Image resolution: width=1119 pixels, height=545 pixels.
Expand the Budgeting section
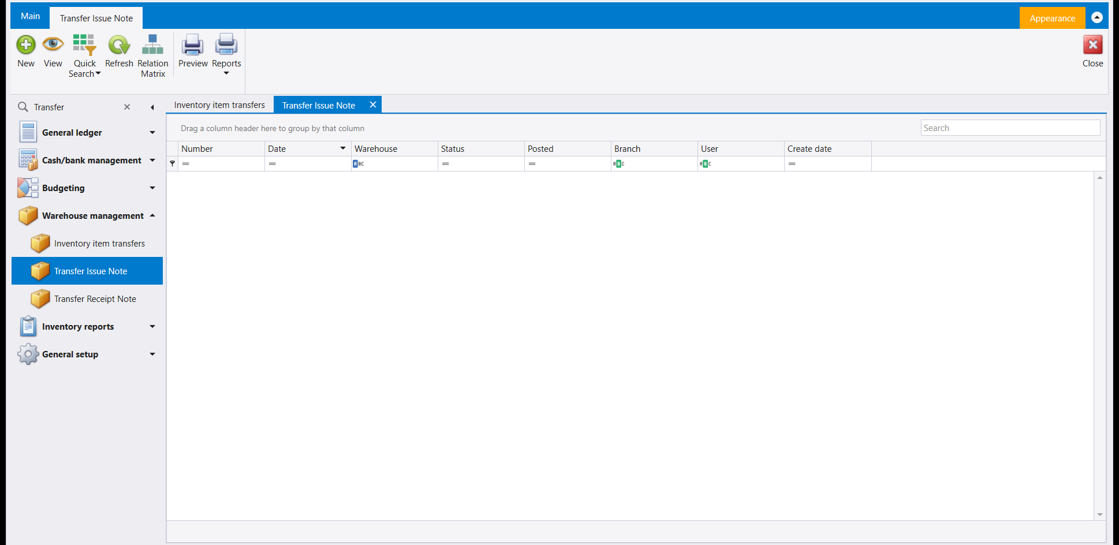click(152, 188)
